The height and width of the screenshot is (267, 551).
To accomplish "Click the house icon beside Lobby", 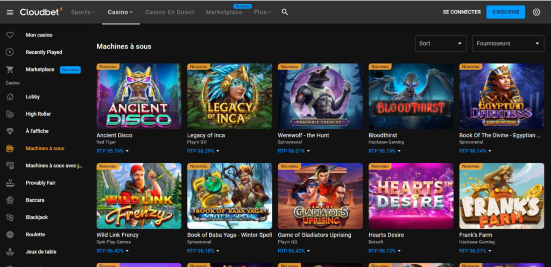I will coord(10,96).
